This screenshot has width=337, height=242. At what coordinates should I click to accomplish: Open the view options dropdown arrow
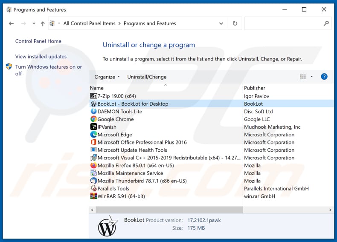[x=312, y=77]
